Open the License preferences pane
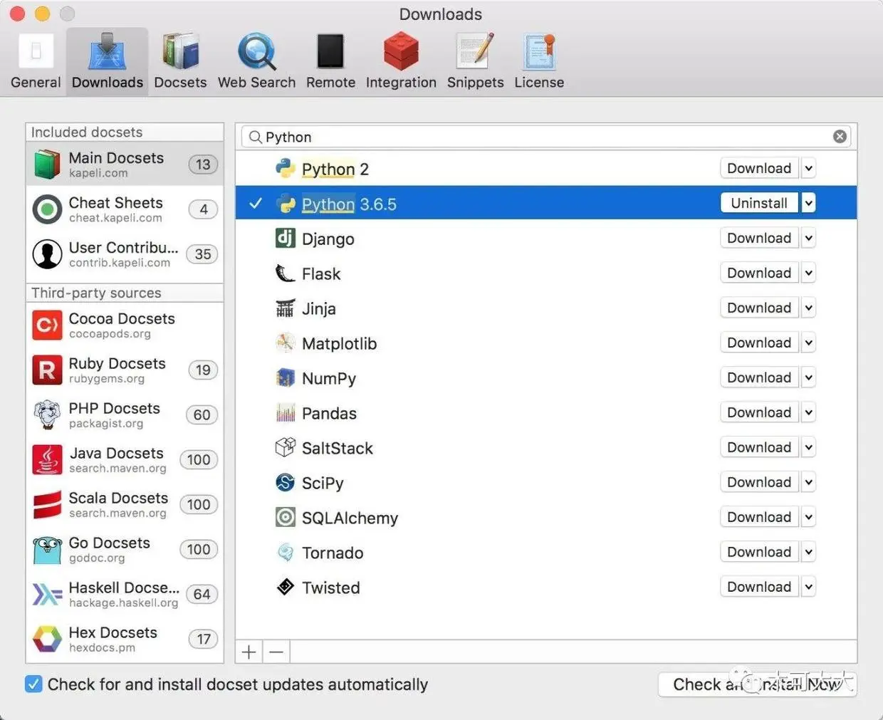The width and height of the screenshot is (883, 720). point(539,62)
